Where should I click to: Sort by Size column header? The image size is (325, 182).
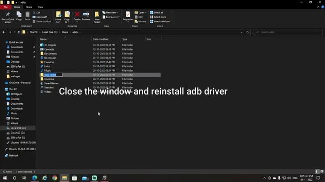coord(153,39)
